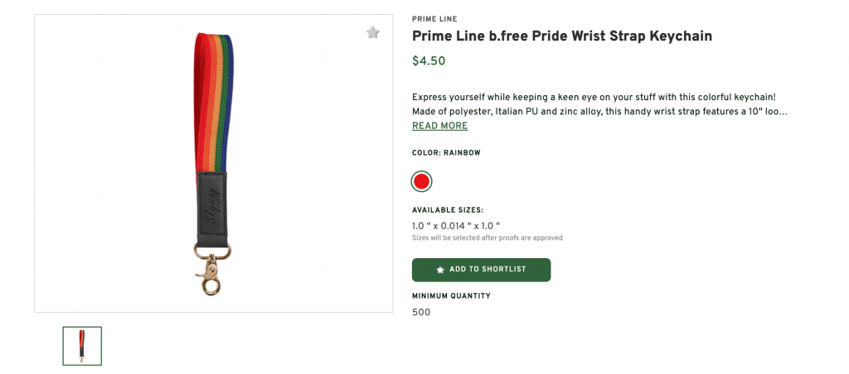Image resolution: width=849 pixels, height=374 pixels.
Task: Click the gold clasp in product image
Action: tap(207, 274)
